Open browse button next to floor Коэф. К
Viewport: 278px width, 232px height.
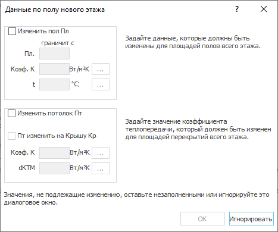(101, 69)
